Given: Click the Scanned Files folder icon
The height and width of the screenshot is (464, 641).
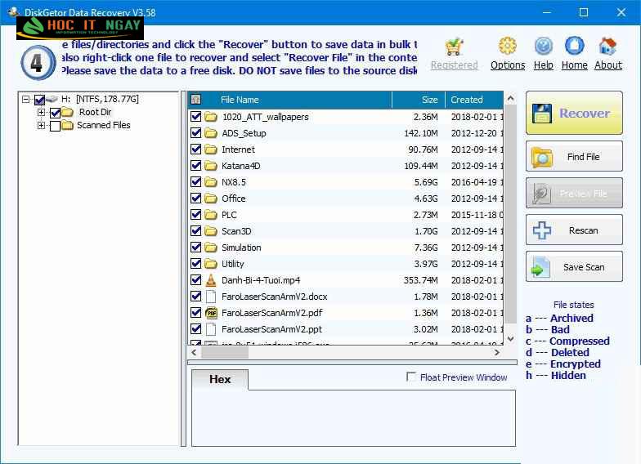Looking at the screenshot, I should click(x=67, y=126).
